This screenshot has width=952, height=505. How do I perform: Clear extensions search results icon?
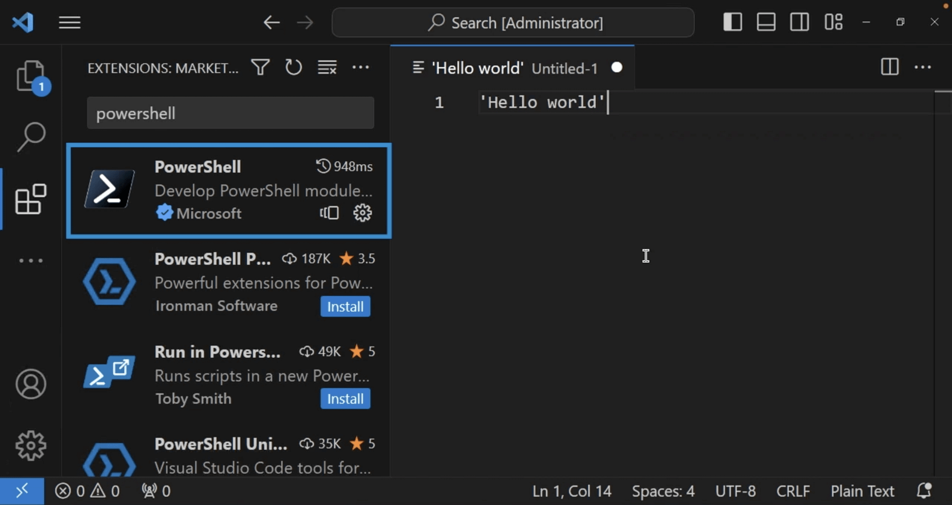point(327,67)
